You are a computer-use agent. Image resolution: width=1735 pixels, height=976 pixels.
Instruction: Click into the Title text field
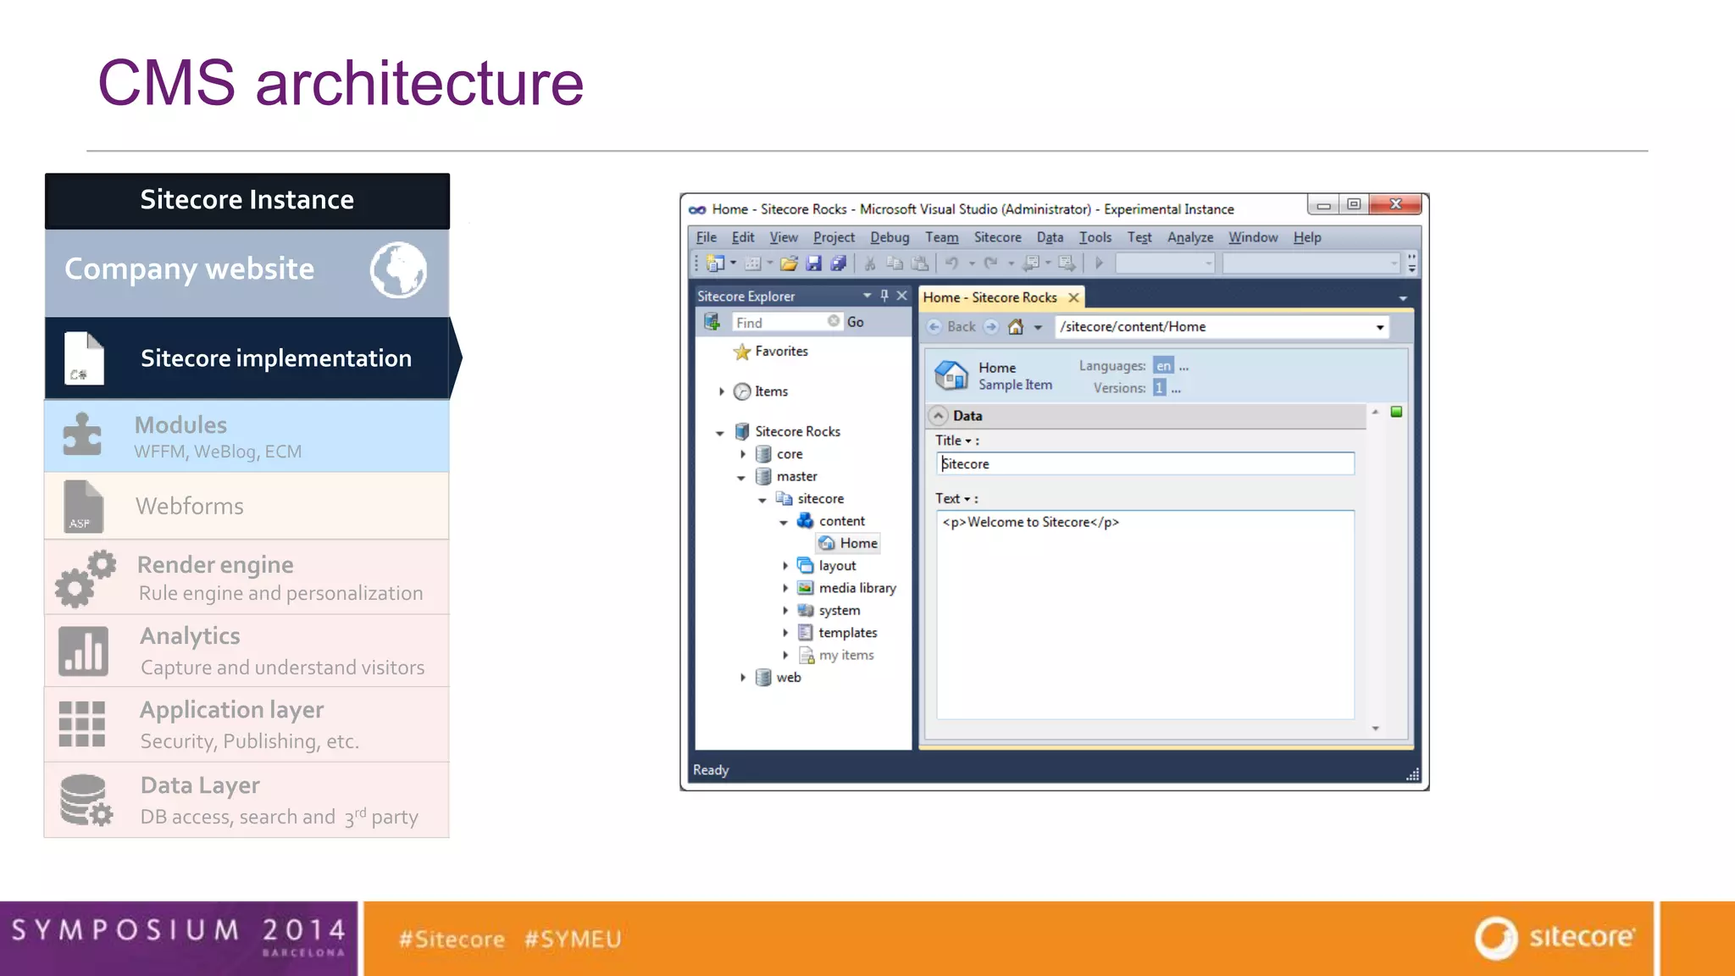click(x=1145, y=463)
